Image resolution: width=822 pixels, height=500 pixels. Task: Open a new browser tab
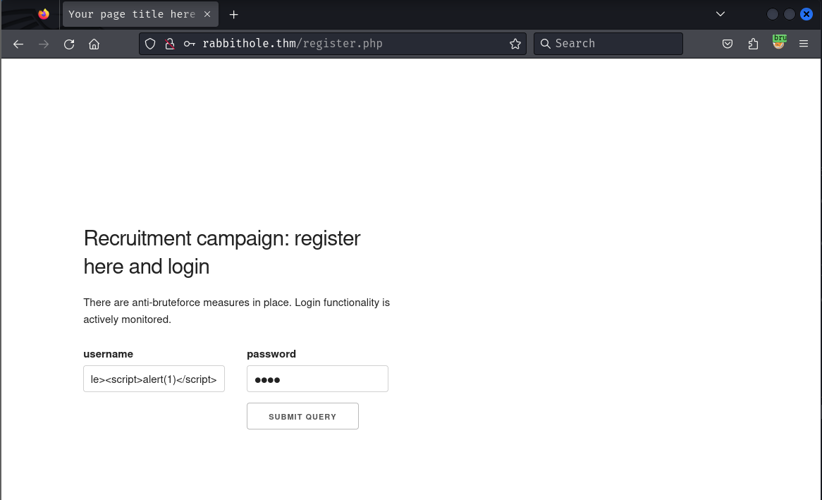[234, 14]
